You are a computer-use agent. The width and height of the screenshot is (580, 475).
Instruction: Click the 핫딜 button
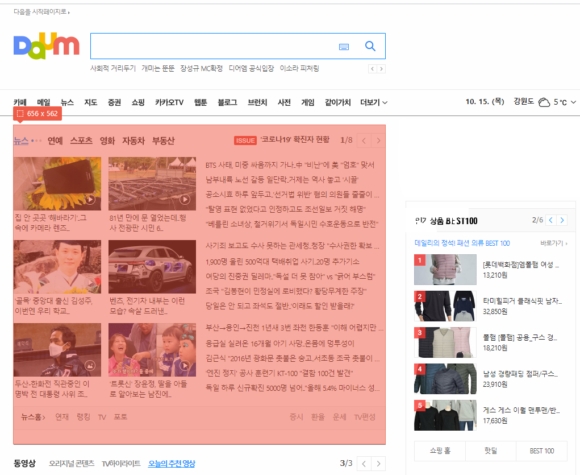coord(491,451)
